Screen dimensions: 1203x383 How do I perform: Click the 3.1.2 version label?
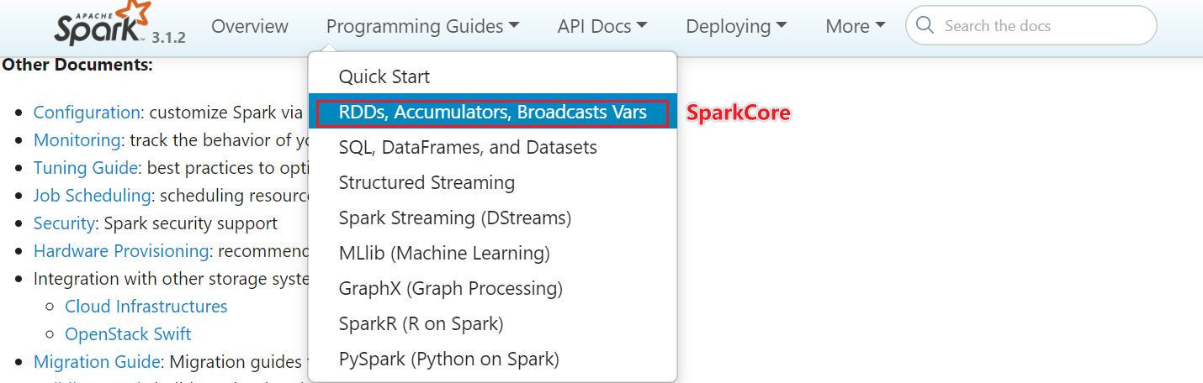tap(168, 38)
